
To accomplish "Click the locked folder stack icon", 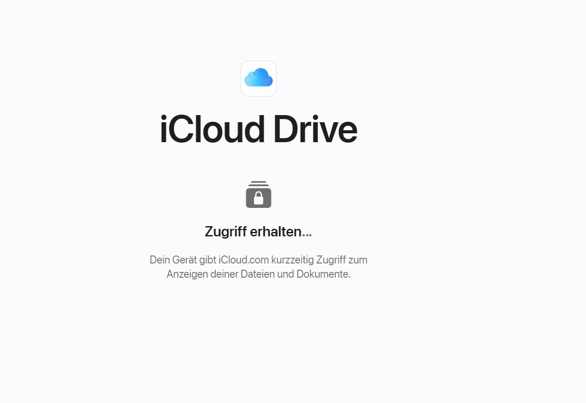I will pyautogui.click(x=259, y=195).
